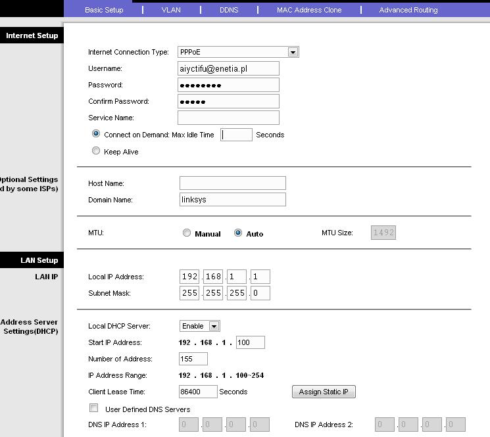The width and height of the screenshot is (490, 437).
Task: Click the MTU Size field
Action: [383, 233]
